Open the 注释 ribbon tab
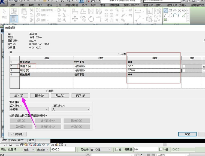The height and width of the screenshot is (156, 205). (x=49, y=5)
